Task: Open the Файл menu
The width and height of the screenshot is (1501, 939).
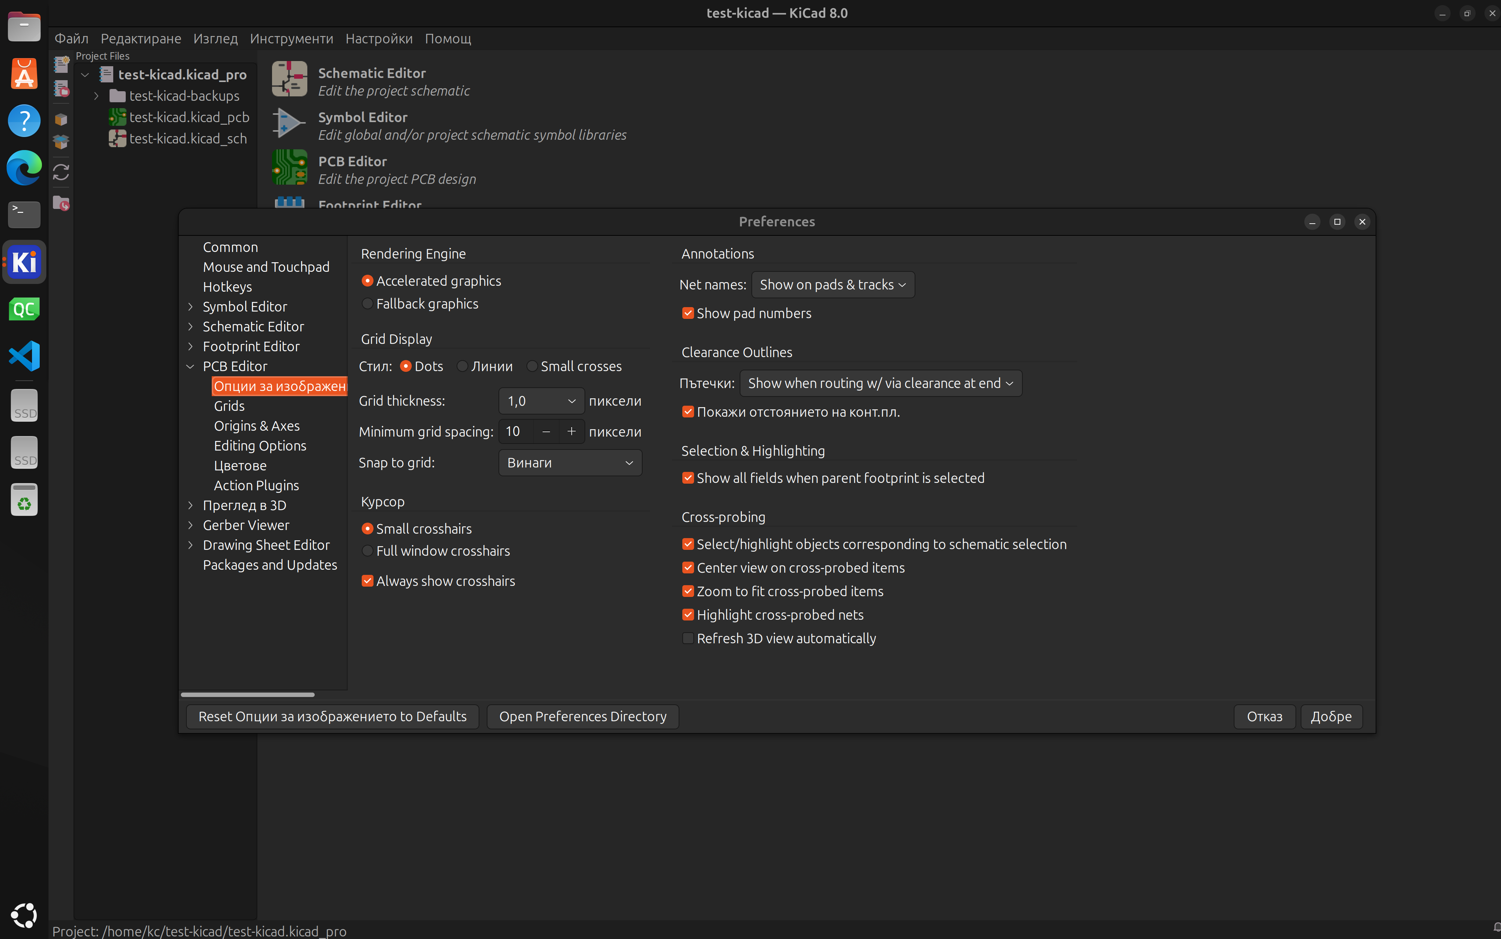Action: point(71,39)
